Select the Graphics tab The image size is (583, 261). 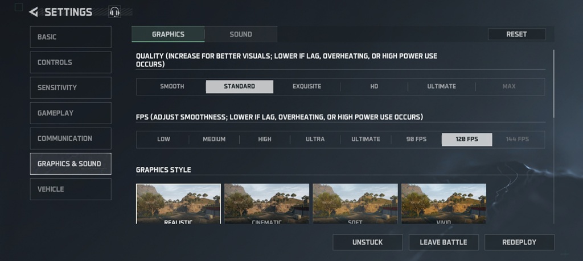click(x=168, y=34)
